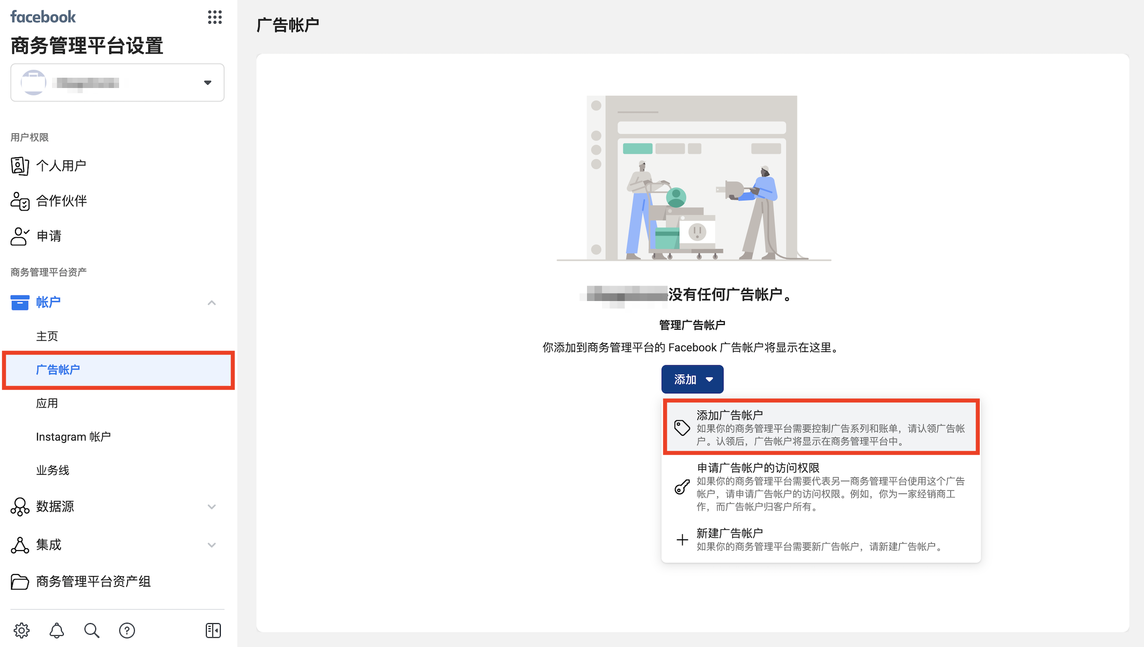Choose 新建广告帐户 option

[x=821, y=539]
